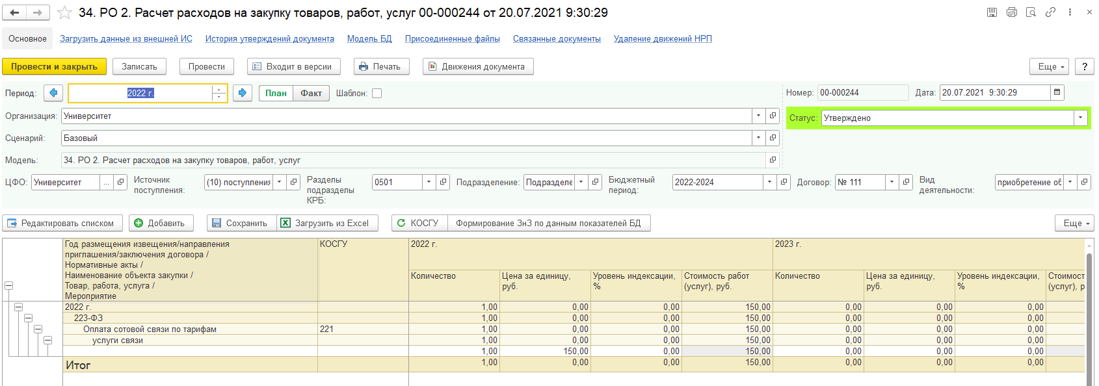The height and width of the screenshot is (386, 1099).
Task: Click the КОСГУ refresh button
Action: pos(419,223)
